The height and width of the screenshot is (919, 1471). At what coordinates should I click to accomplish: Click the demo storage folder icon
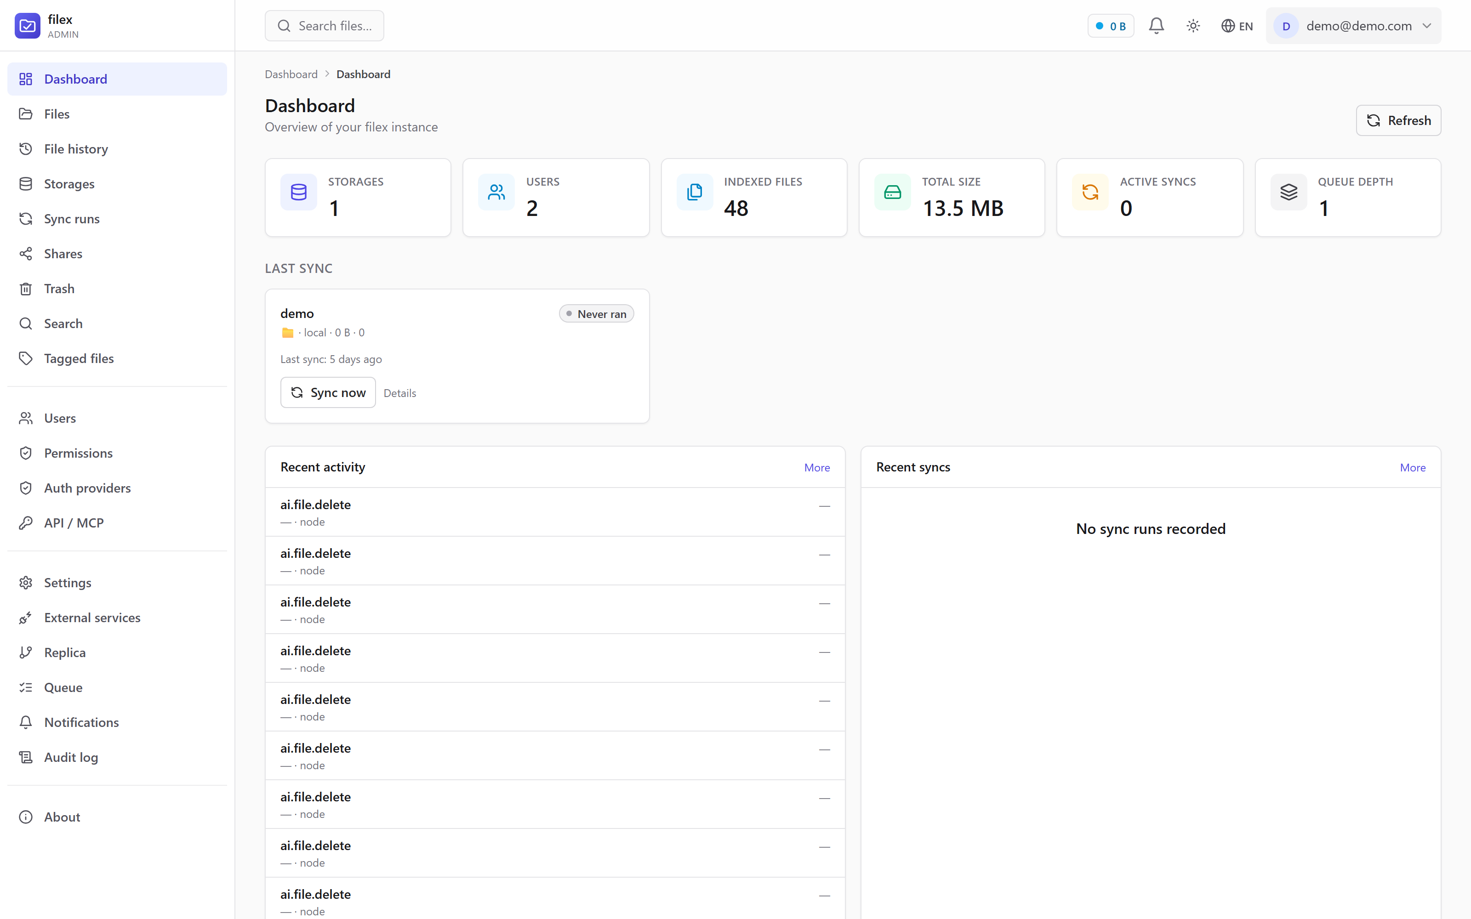tap(287, 333)
